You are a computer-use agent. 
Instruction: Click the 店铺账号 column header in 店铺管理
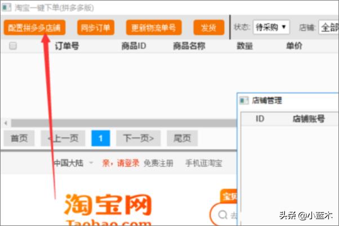pos(309,119)
